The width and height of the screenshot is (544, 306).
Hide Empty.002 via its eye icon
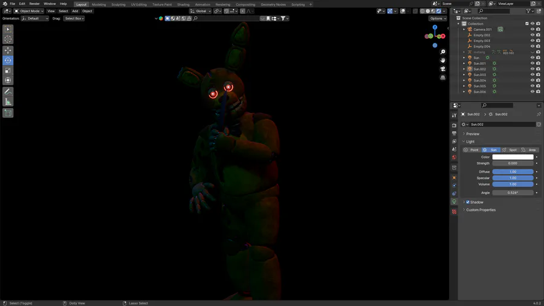tap(532, 35)
